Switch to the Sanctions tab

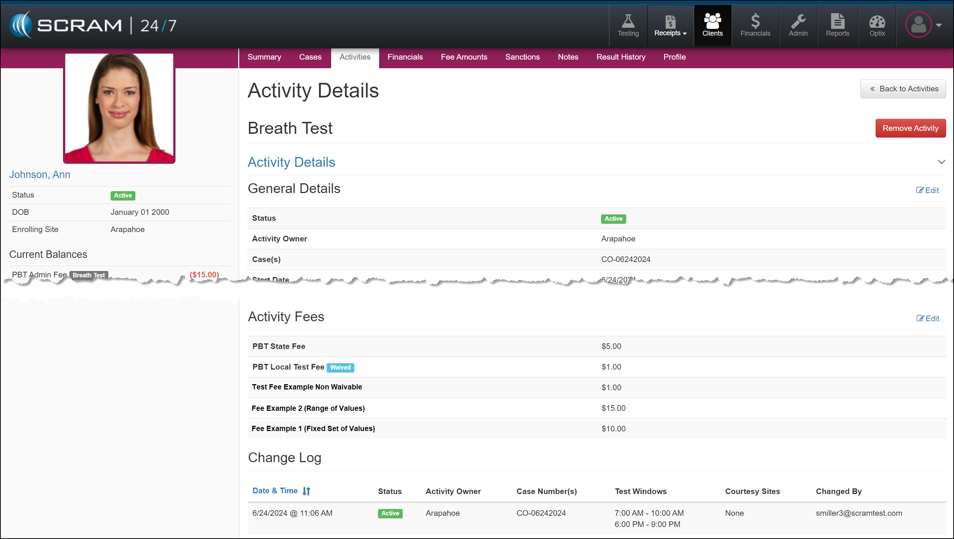tap(522, 57)
